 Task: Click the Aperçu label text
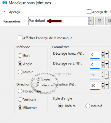tap(14, 12)
